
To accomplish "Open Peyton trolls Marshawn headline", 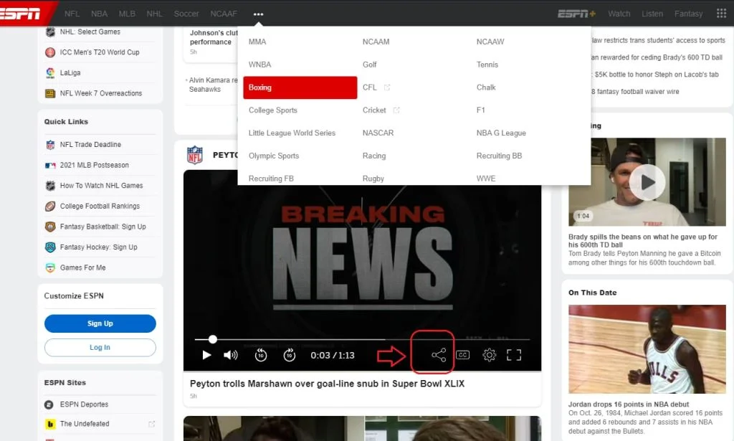I will click(327, 384).
